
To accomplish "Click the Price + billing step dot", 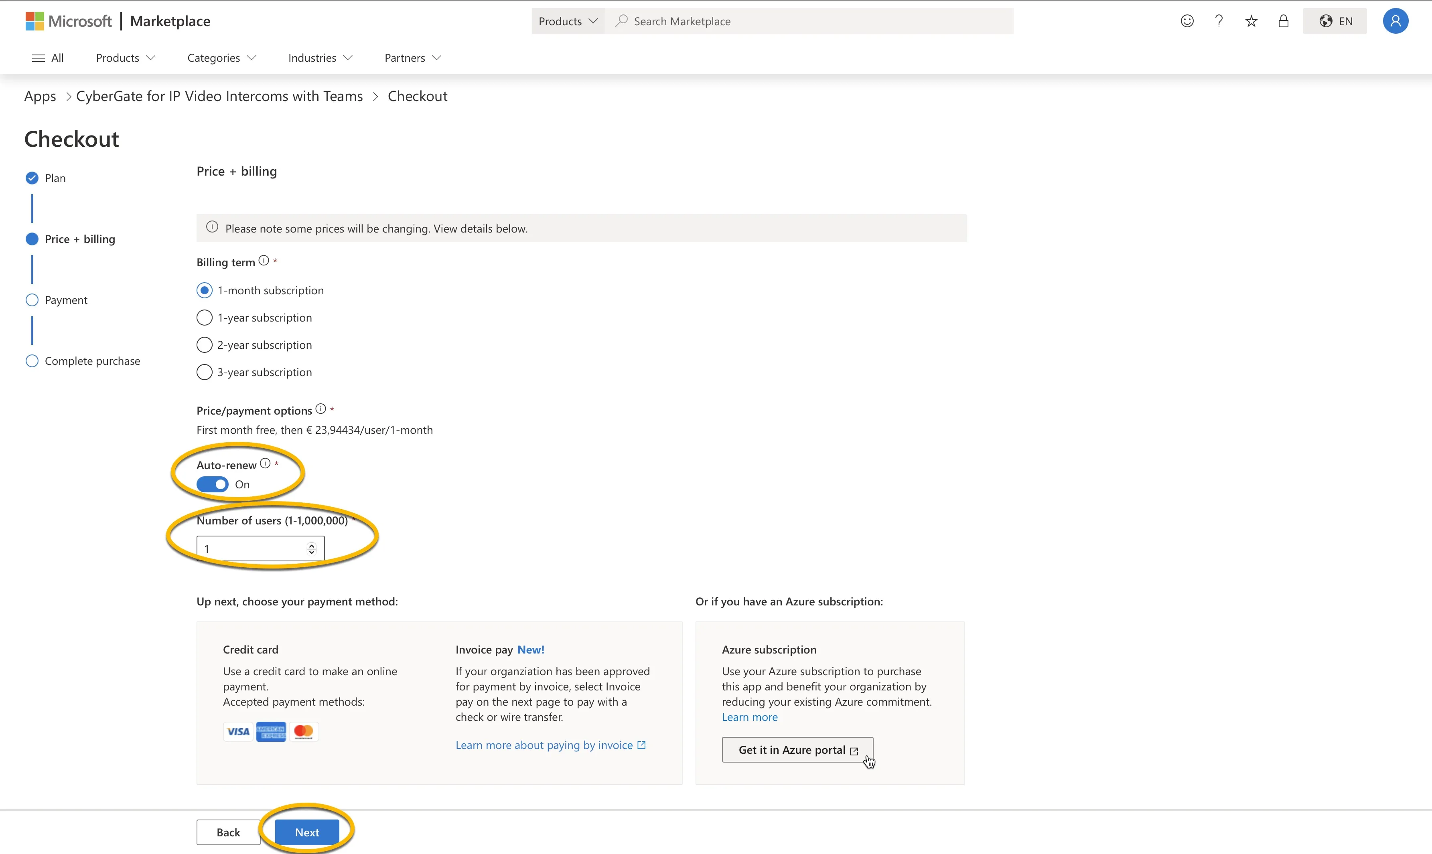I will [32, 239].
